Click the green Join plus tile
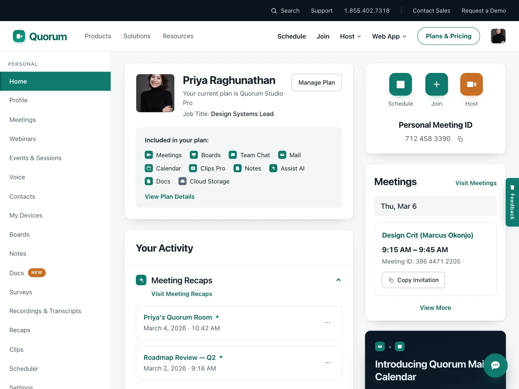This screenshot has width=519, height=389. click(437, 84)
